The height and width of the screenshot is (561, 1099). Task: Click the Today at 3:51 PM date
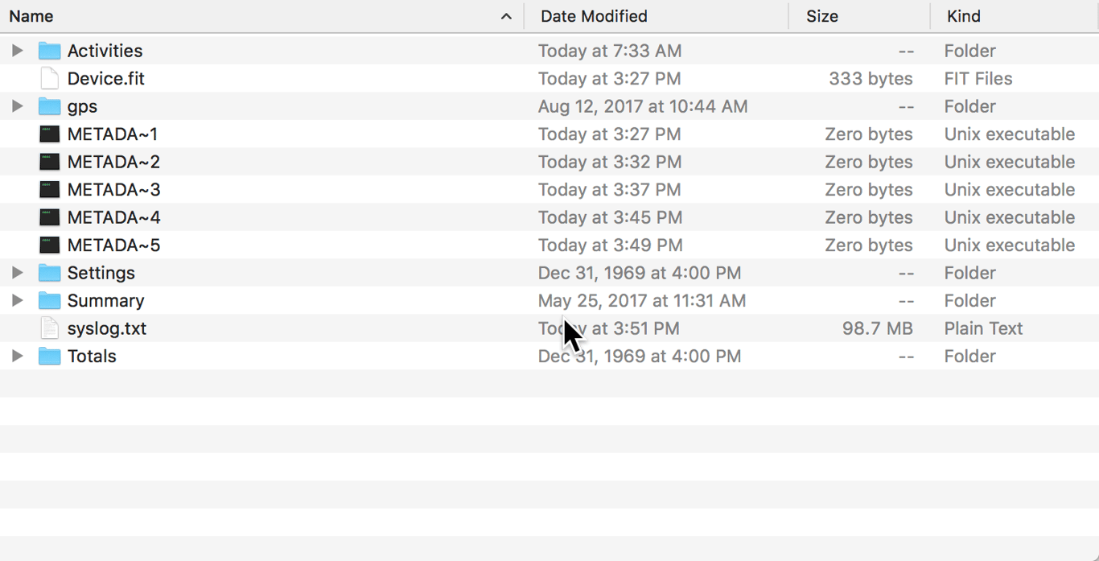click(x=609, y=328)
